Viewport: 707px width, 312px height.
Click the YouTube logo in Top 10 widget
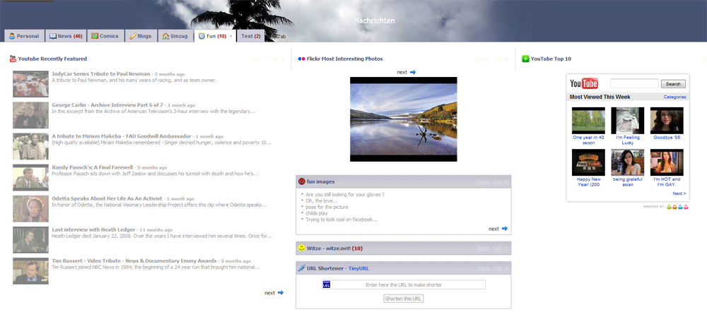pos(584,84)
